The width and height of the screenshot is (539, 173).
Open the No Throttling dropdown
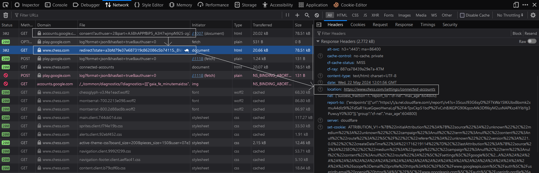[x=510, y=15]
